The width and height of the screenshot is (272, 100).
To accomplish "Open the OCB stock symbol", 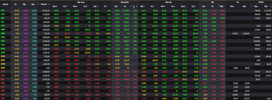I will click(x=3, y=64).
